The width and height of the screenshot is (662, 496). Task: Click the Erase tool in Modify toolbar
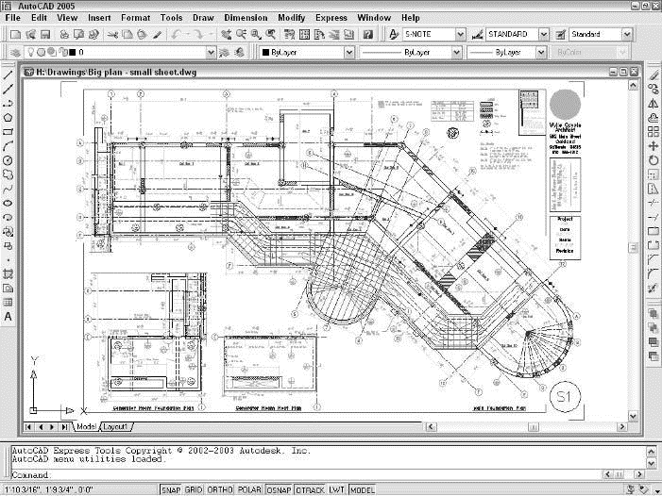[654, 74]
